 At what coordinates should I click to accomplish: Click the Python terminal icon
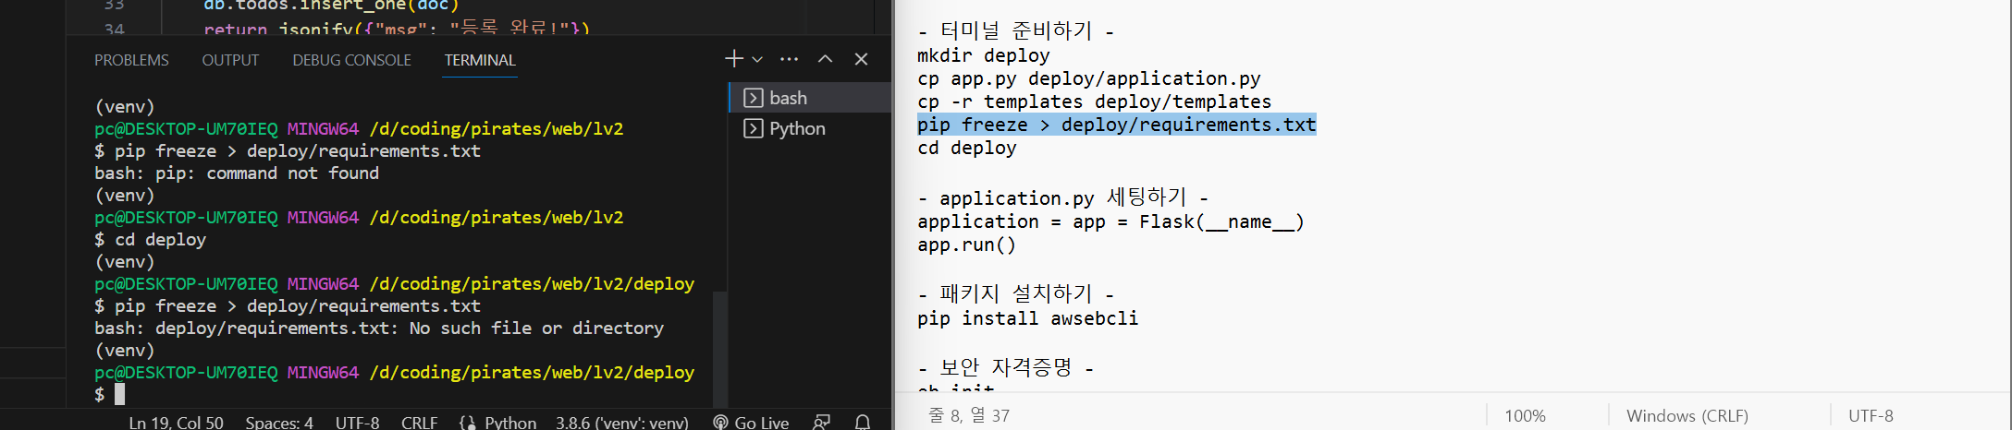coord(754,128)
